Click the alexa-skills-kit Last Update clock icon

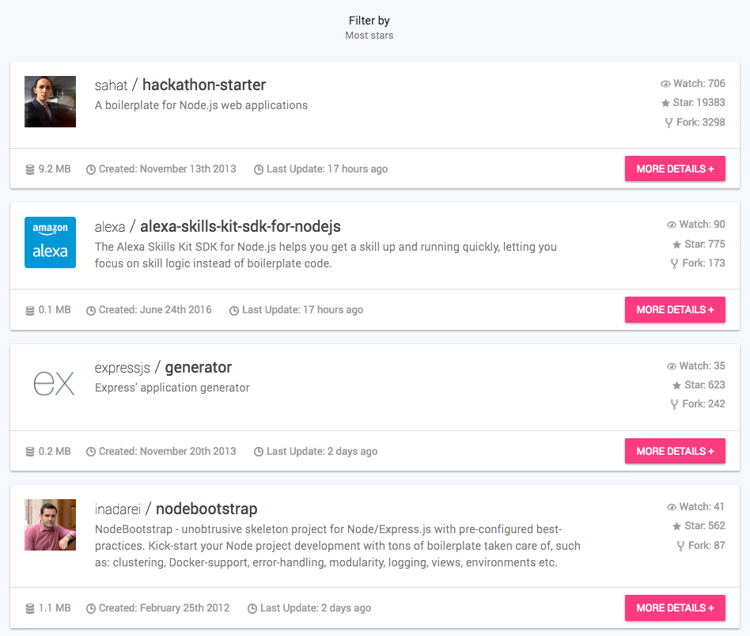coord(234,311)
